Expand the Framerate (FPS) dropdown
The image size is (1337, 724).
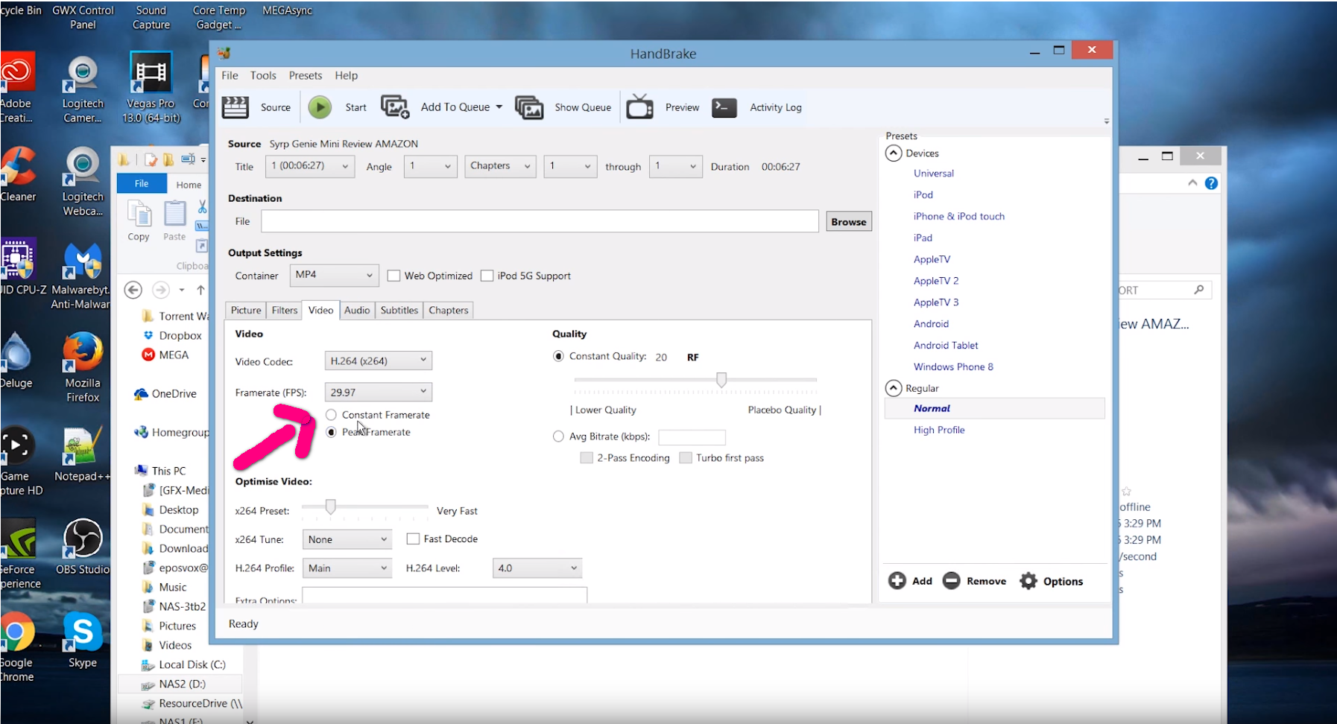tap(378, 392)
